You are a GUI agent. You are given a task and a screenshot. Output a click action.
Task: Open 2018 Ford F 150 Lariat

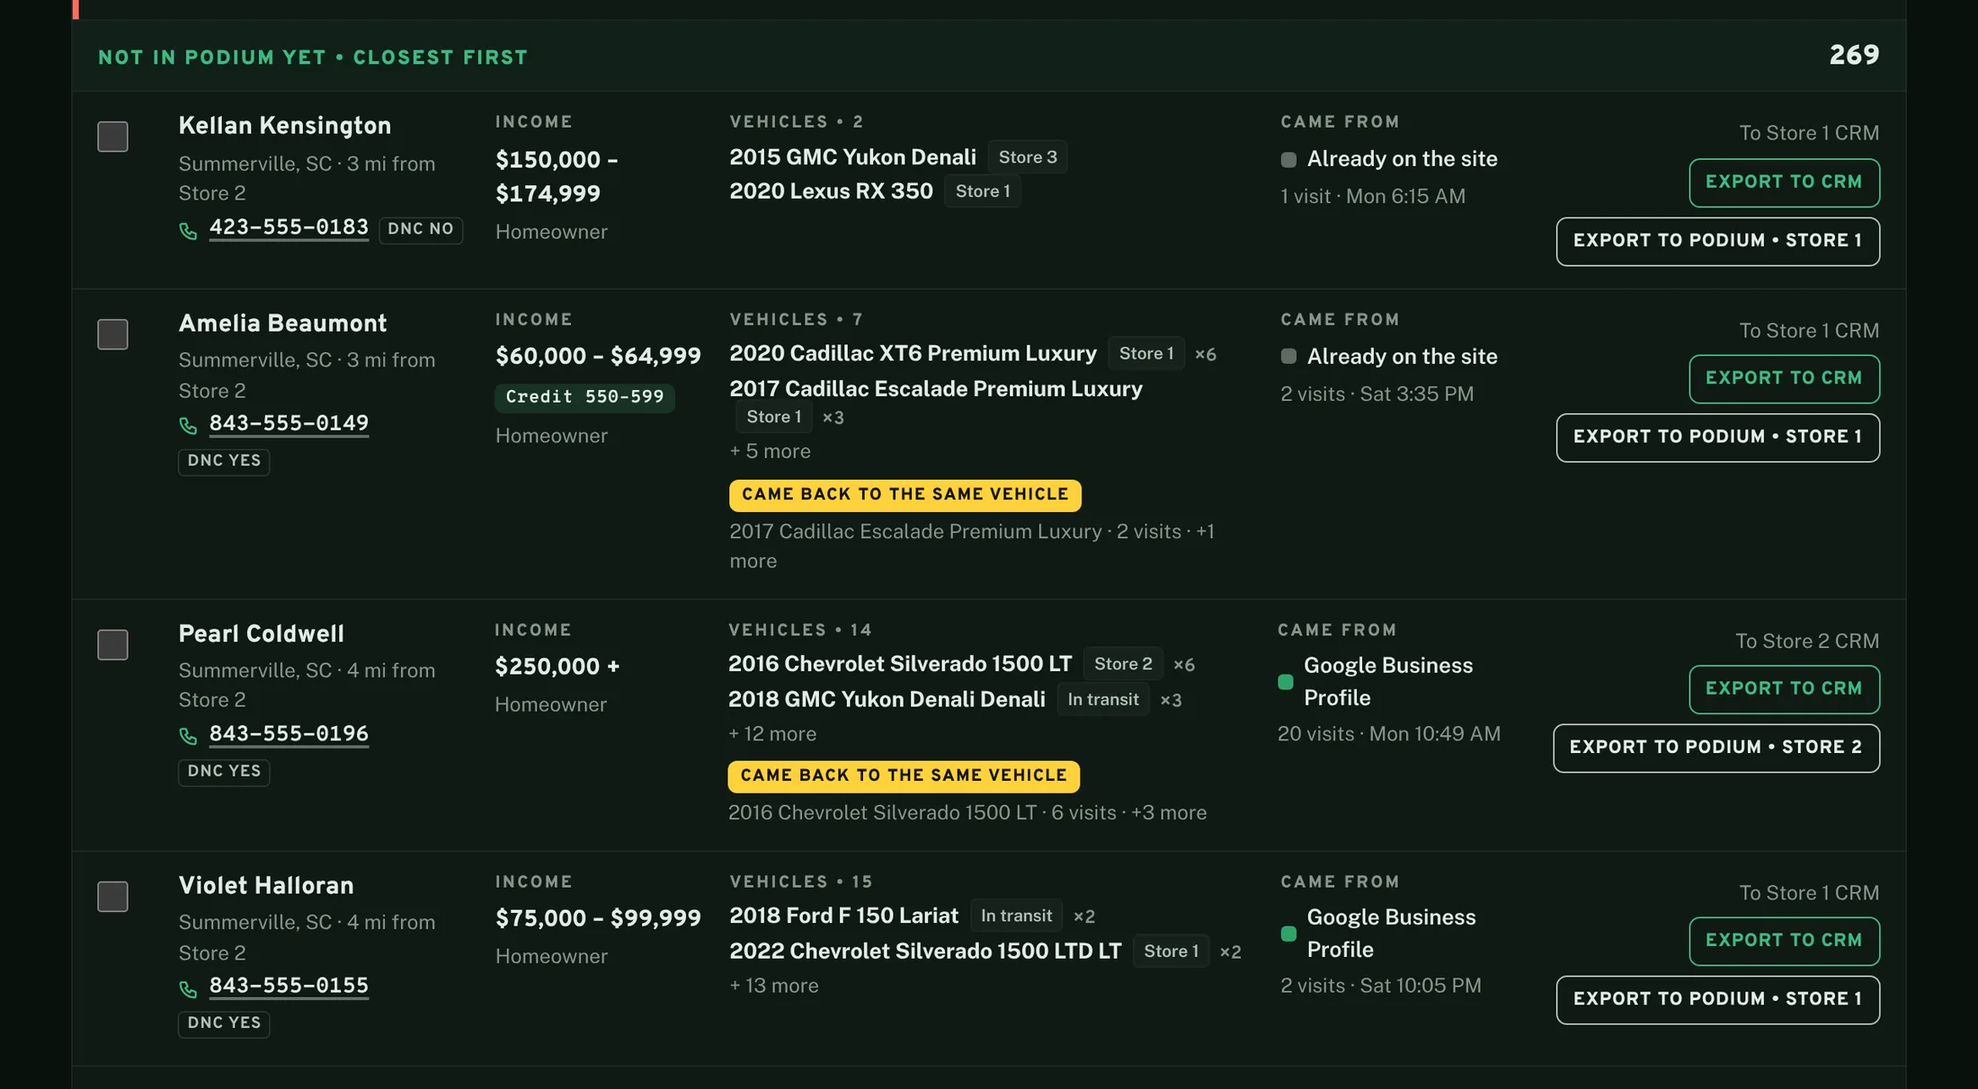[843, 916]
